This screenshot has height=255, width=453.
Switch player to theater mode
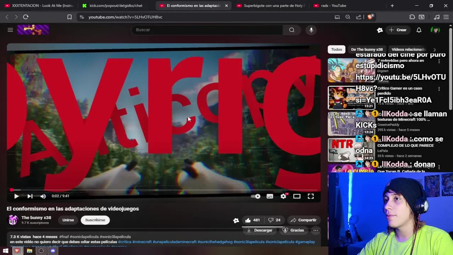point(297,196)
